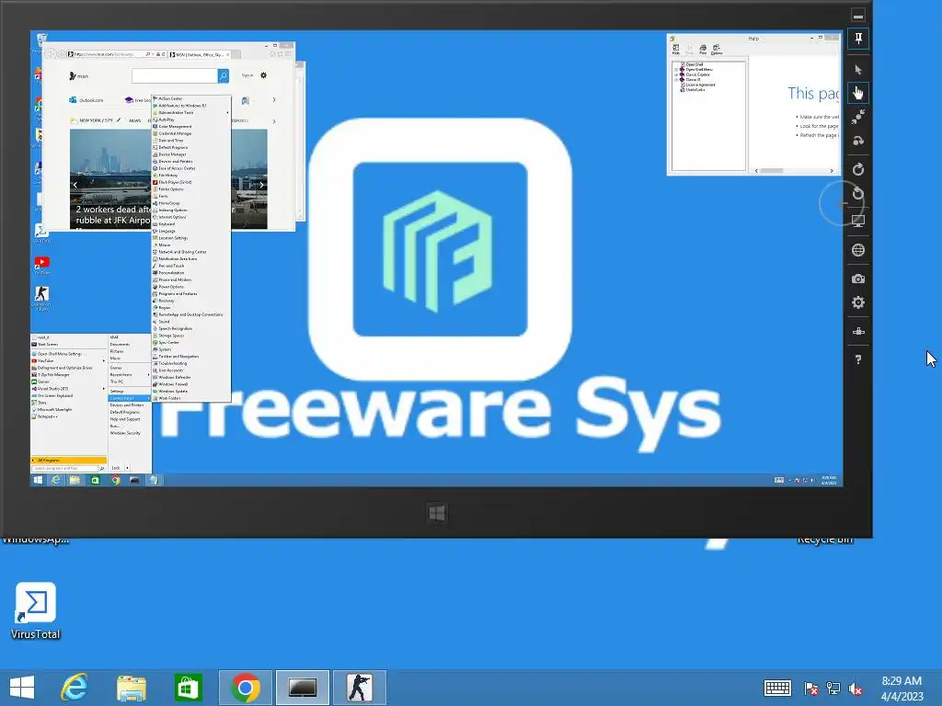Select highlighted Control Panel start menu item

130,398
